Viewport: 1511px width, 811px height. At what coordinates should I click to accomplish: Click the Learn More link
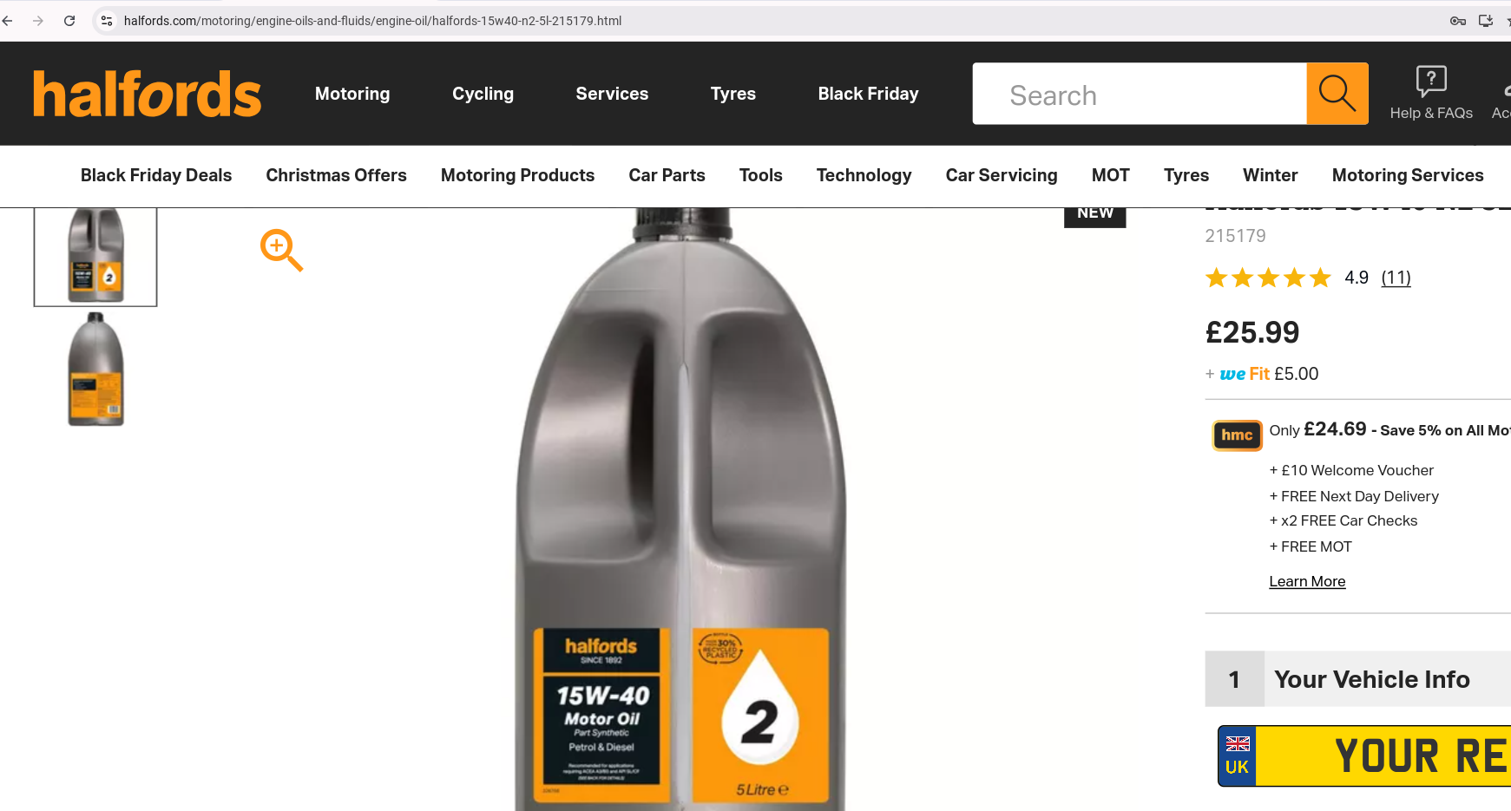1307,581
